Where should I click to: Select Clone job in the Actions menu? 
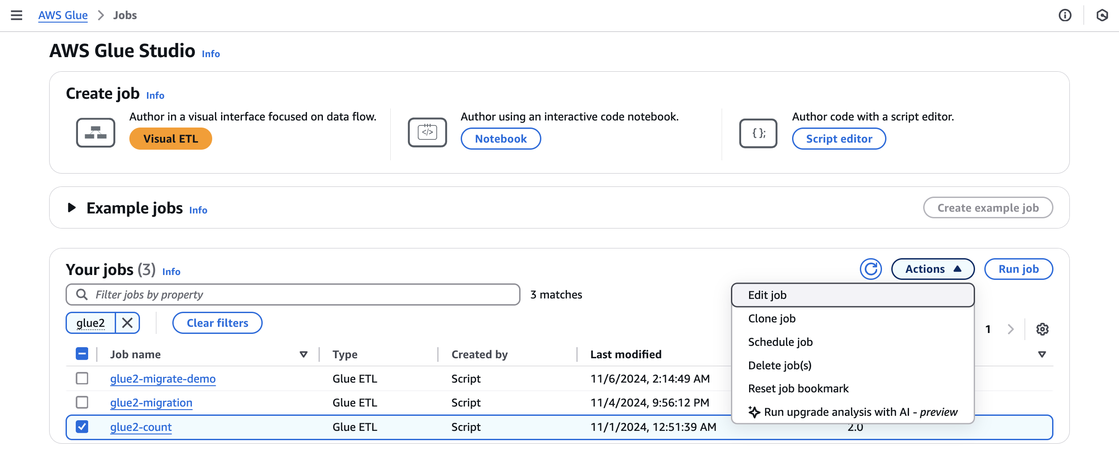[771, 318]
